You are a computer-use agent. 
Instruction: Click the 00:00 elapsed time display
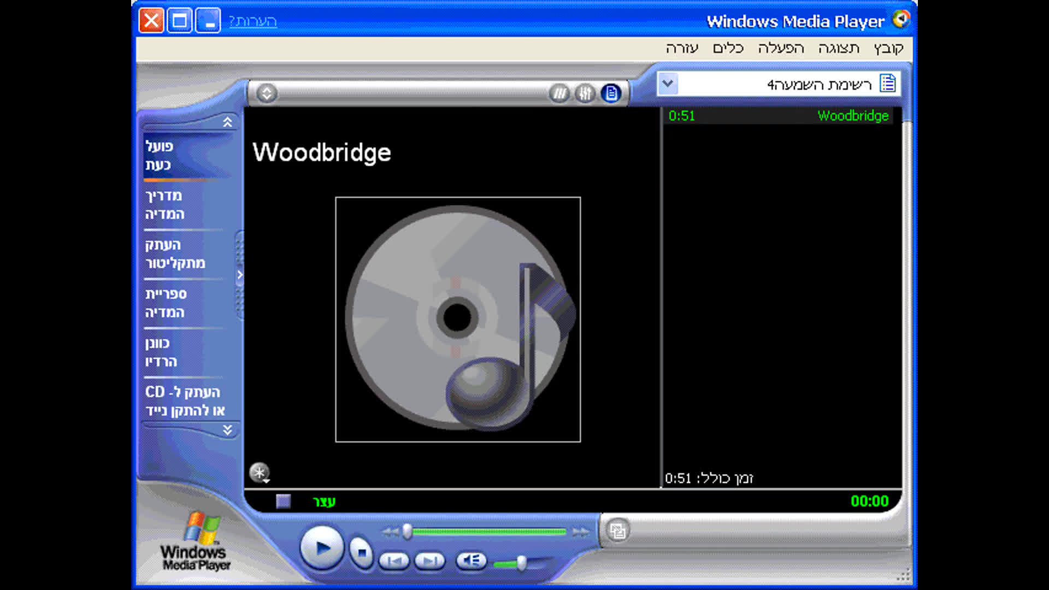(869, 501)
